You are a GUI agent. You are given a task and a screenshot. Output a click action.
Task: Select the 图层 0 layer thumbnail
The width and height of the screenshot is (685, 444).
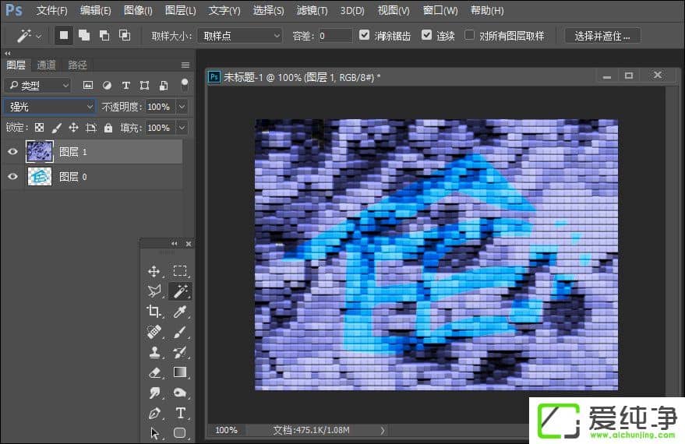pos(39,177)
